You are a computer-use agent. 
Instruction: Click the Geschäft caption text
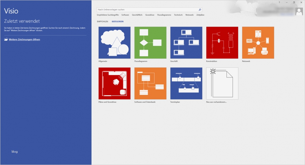(x=174, y=61)
